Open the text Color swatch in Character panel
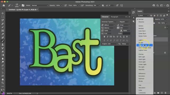 126,34
